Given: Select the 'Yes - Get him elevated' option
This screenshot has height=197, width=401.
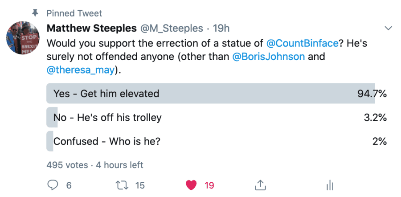Looking at the screenshot, I should (106, 94).
